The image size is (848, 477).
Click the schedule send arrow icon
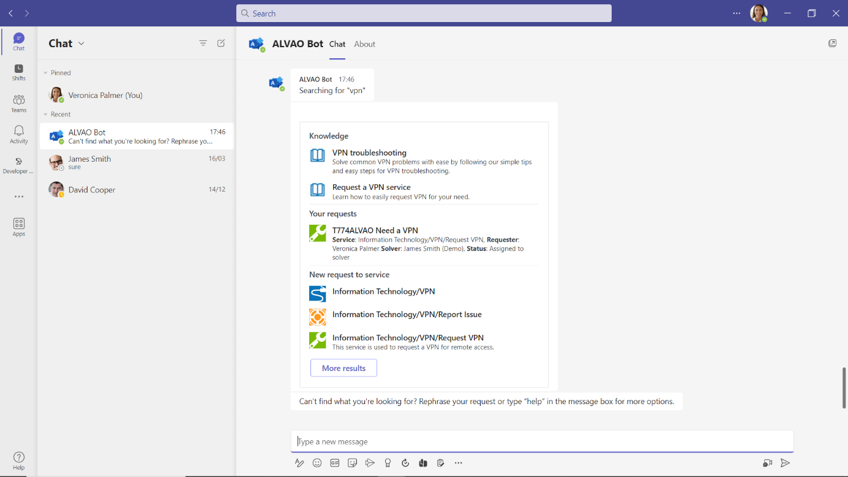pyautogui.click(x=370, y=463)
